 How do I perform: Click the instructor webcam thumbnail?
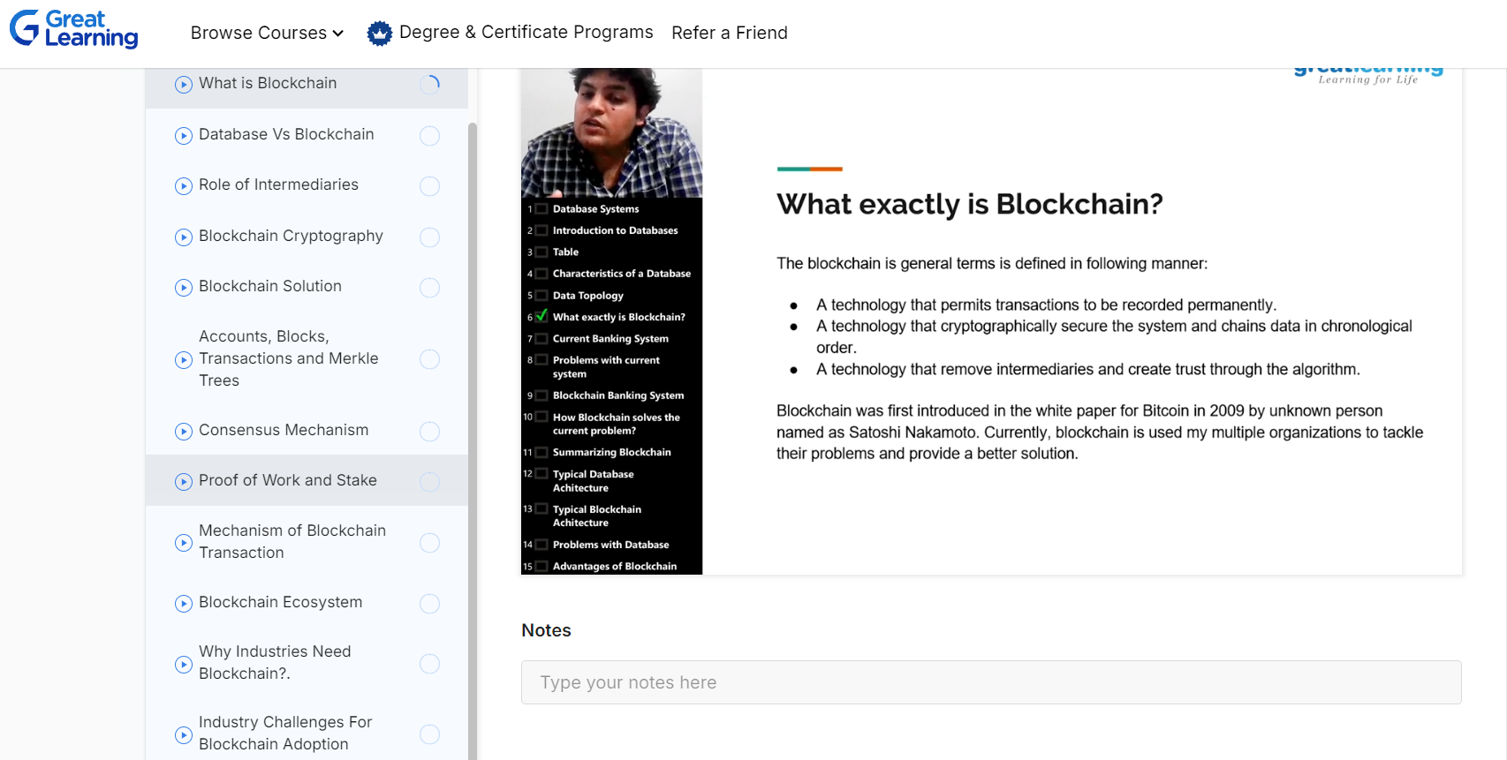coord(611,132)
